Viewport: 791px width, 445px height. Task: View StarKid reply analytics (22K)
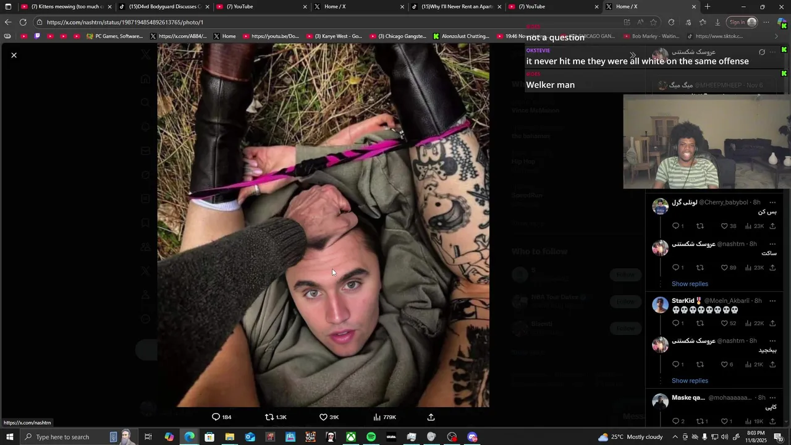(755, 323)
